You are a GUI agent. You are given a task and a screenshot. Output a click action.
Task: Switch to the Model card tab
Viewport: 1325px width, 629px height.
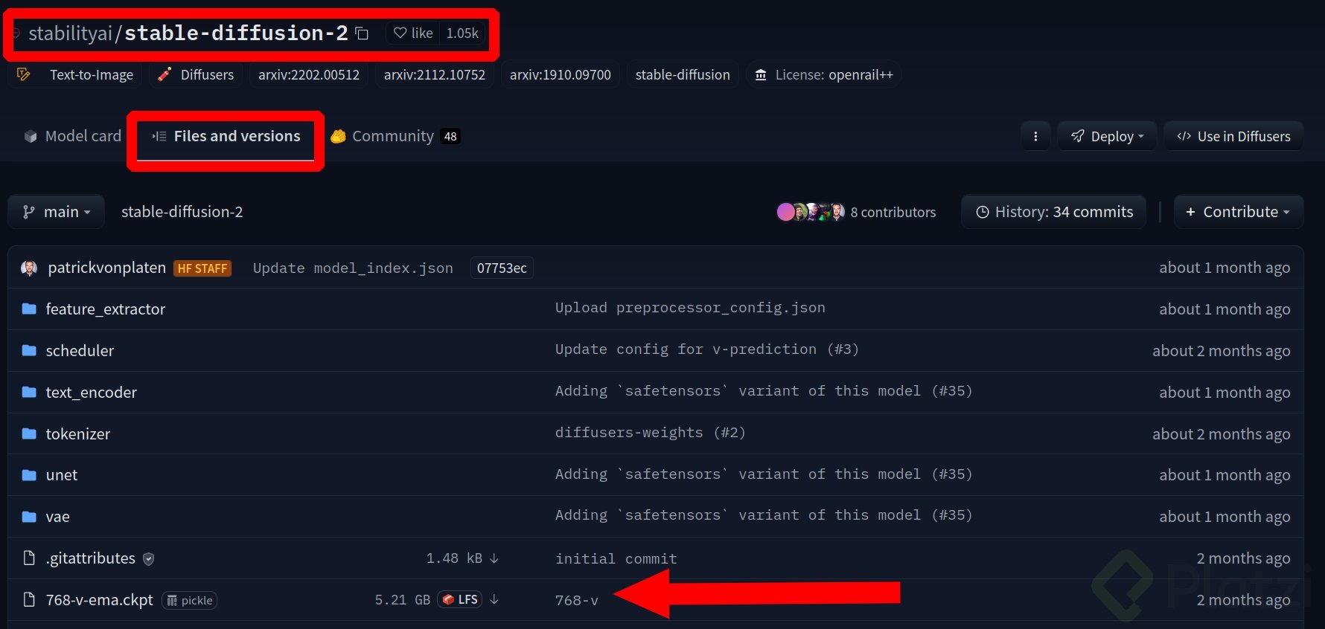(72, 136)
